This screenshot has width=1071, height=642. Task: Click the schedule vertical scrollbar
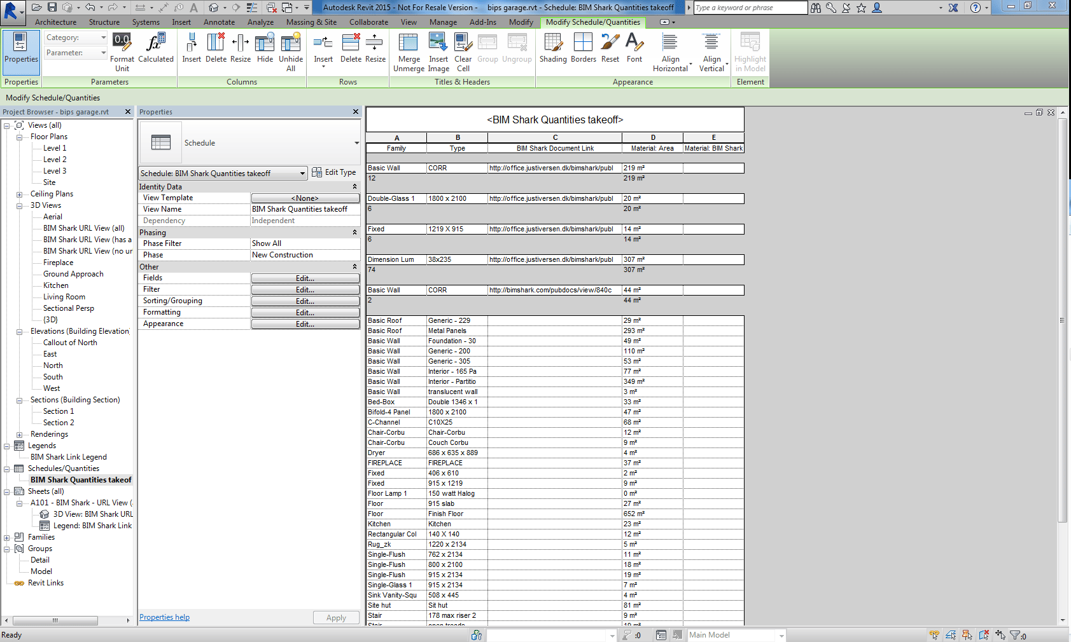click(x=1062, y=321)
